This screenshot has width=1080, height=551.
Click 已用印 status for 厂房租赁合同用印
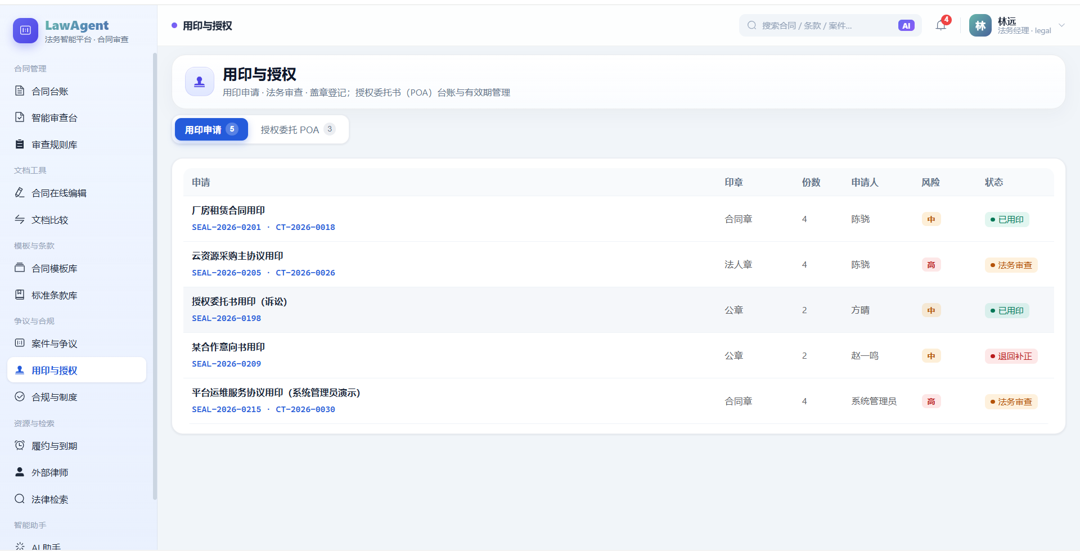(x=1007, y=219)
